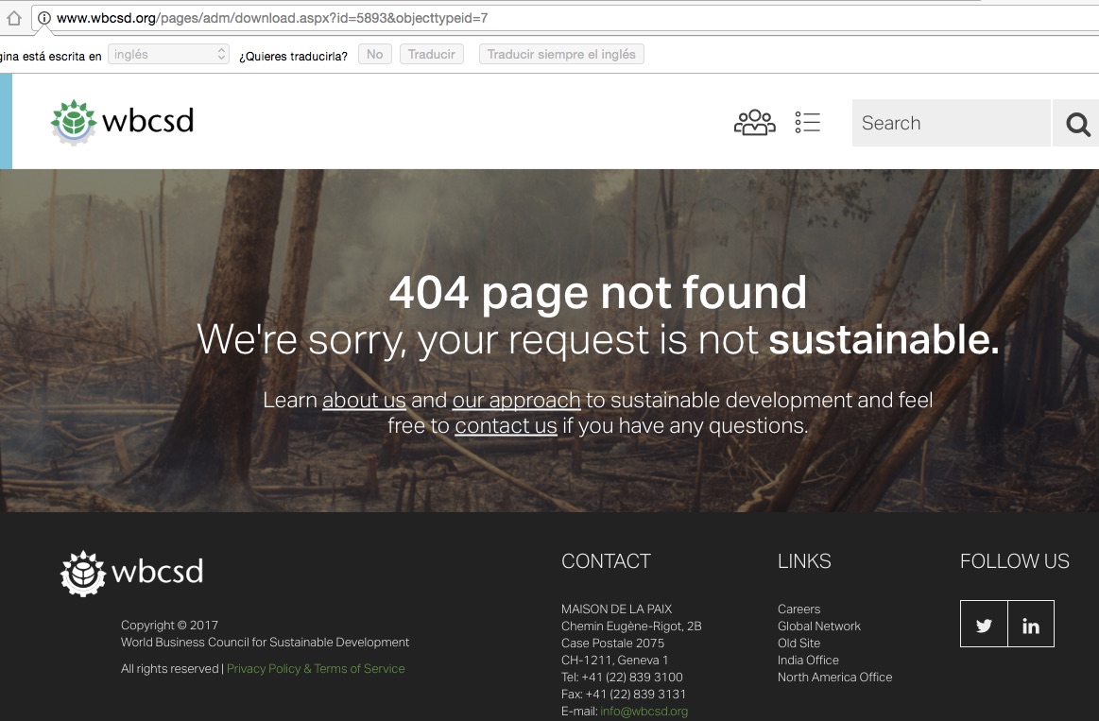Click the info@wbcsd.org email link
Image resolution: width=1099 pixels, height=721 pixels.
point(644,712)
